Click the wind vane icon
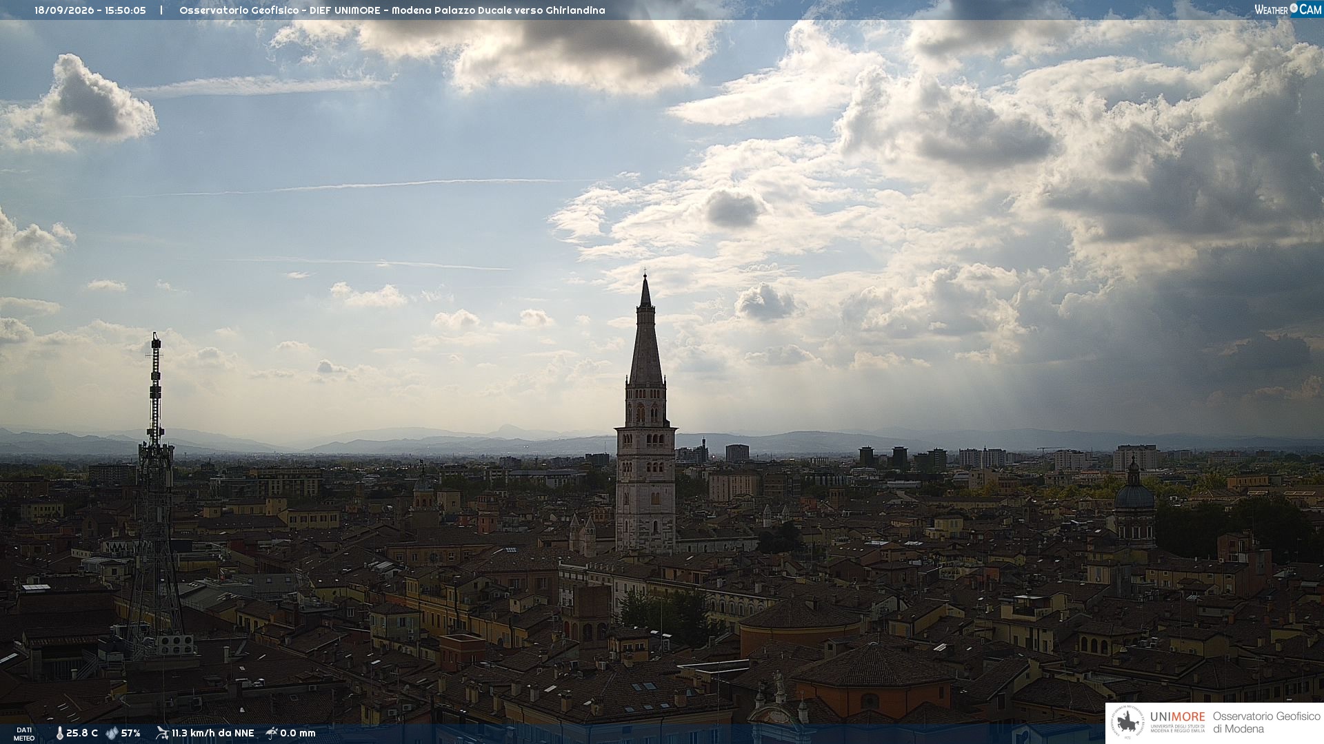Screen dimensions: 1324x744 [x=162, y=733]
